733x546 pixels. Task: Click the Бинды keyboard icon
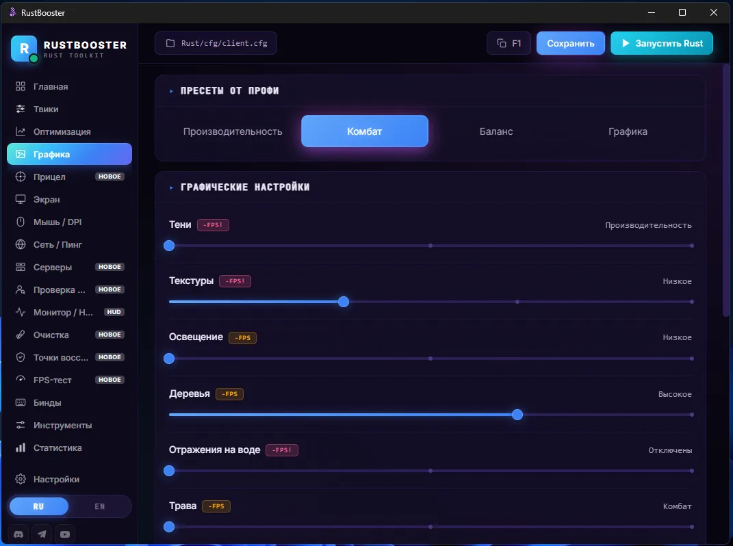click(20, 402)
